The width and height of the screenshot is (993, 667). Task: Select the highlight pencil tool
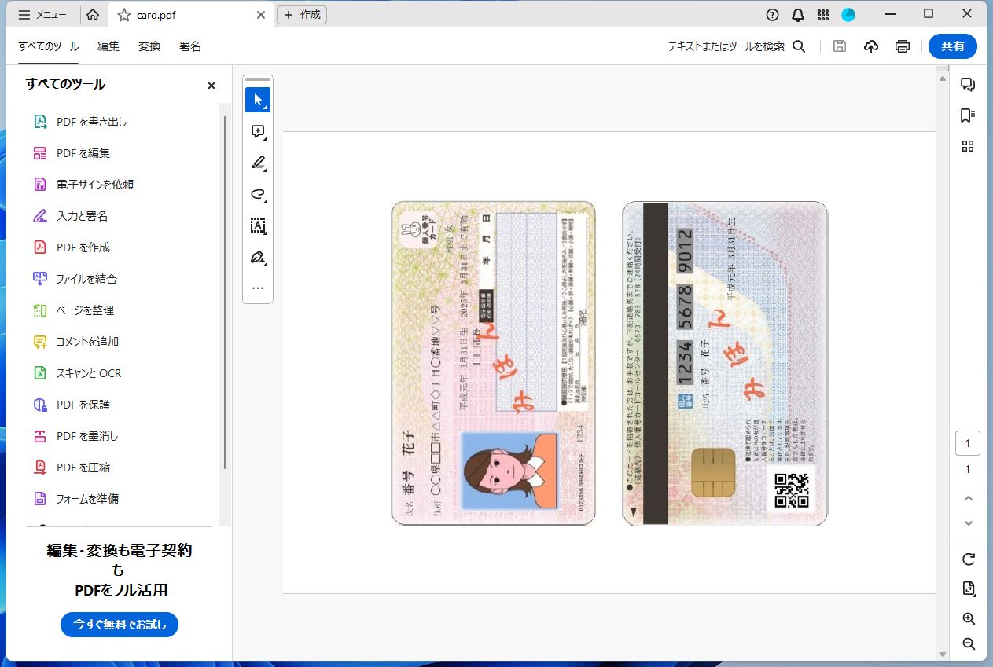(257, 163)
